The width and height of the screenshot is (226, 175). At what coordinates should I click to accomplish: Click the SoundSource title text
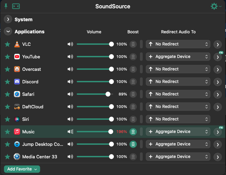(x=113, y=6)
